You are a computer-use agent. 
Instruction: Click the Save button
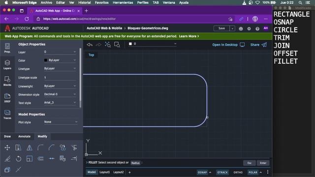(221, 29)
